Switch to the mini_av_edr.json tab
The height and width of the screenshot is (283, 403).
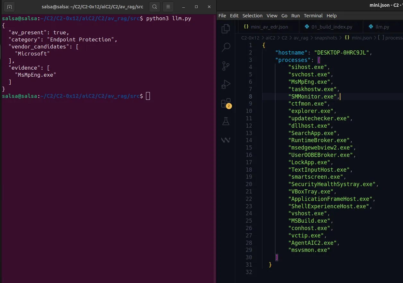pyautogui.click(x=269, y=27)
